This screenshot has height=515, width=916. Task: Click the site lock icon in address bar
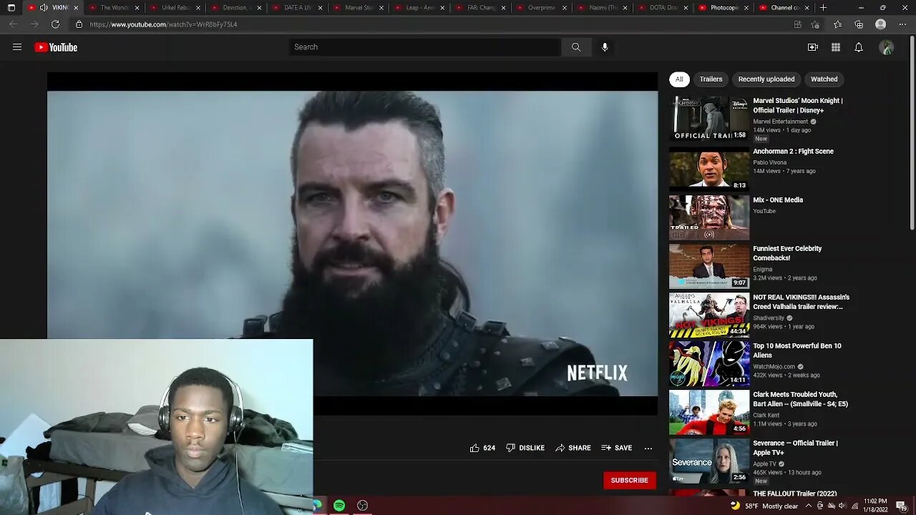pyautogui.click(x=79, y=24)
